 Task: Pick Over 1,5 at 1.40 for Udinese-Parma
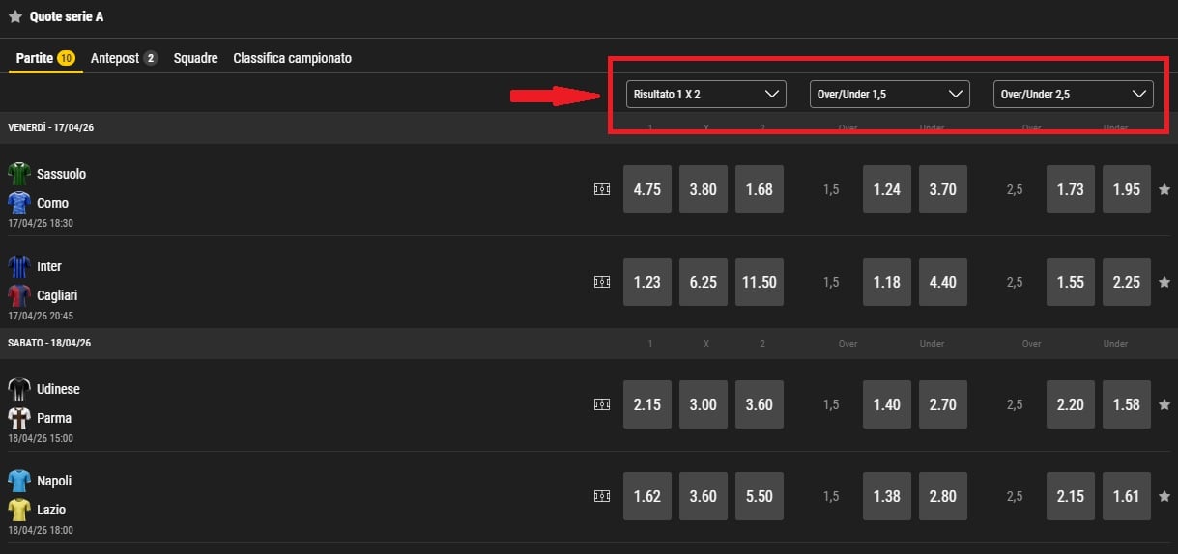(887, 404)
